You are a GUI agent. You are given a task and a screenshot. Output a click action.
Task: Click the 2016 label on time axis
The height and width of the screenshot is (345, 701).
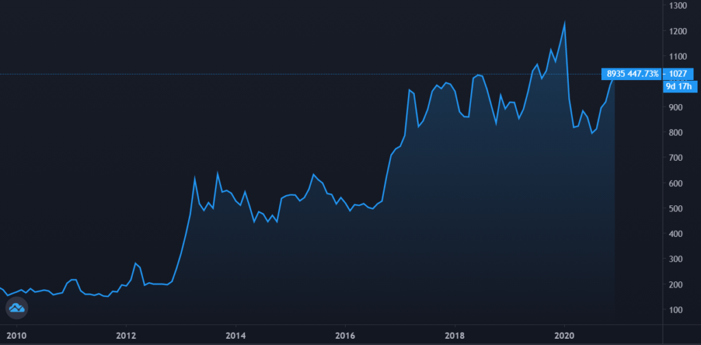(x=345, y=335)
